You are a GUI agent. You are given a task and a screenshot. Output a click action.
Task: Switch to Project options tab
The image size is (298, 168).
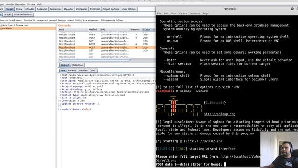click(x=111, y=9)
